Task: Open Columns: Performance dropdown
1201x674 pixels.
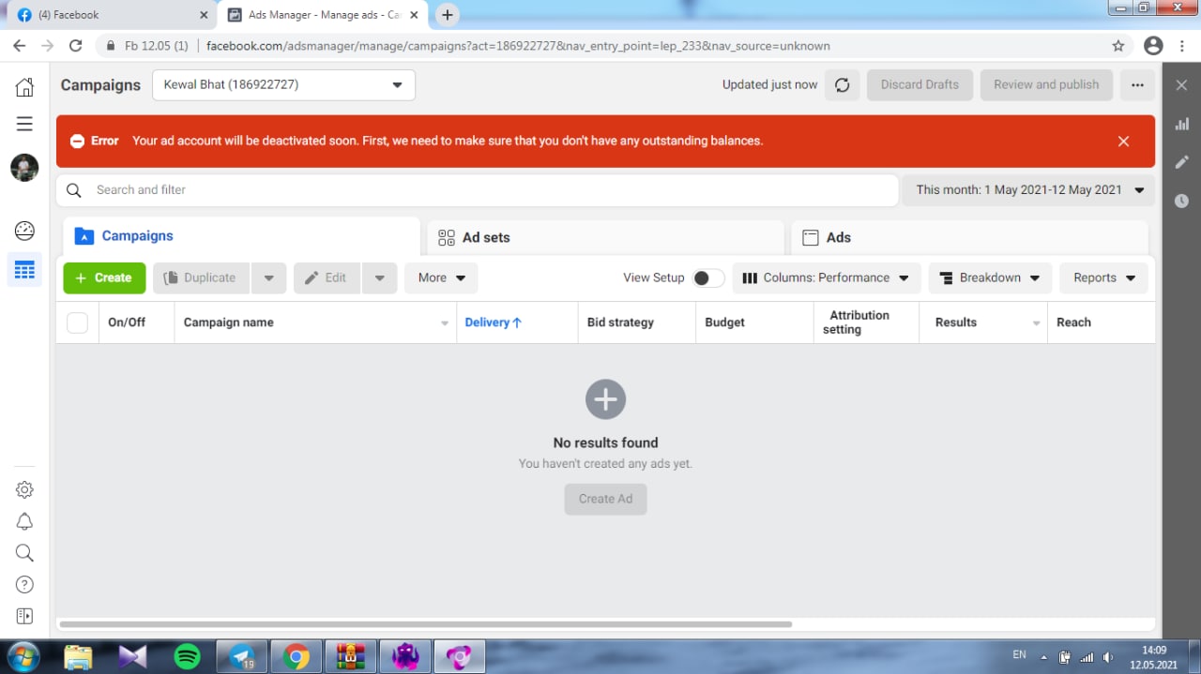Action: pyautogui.click(x=826, y=278)
